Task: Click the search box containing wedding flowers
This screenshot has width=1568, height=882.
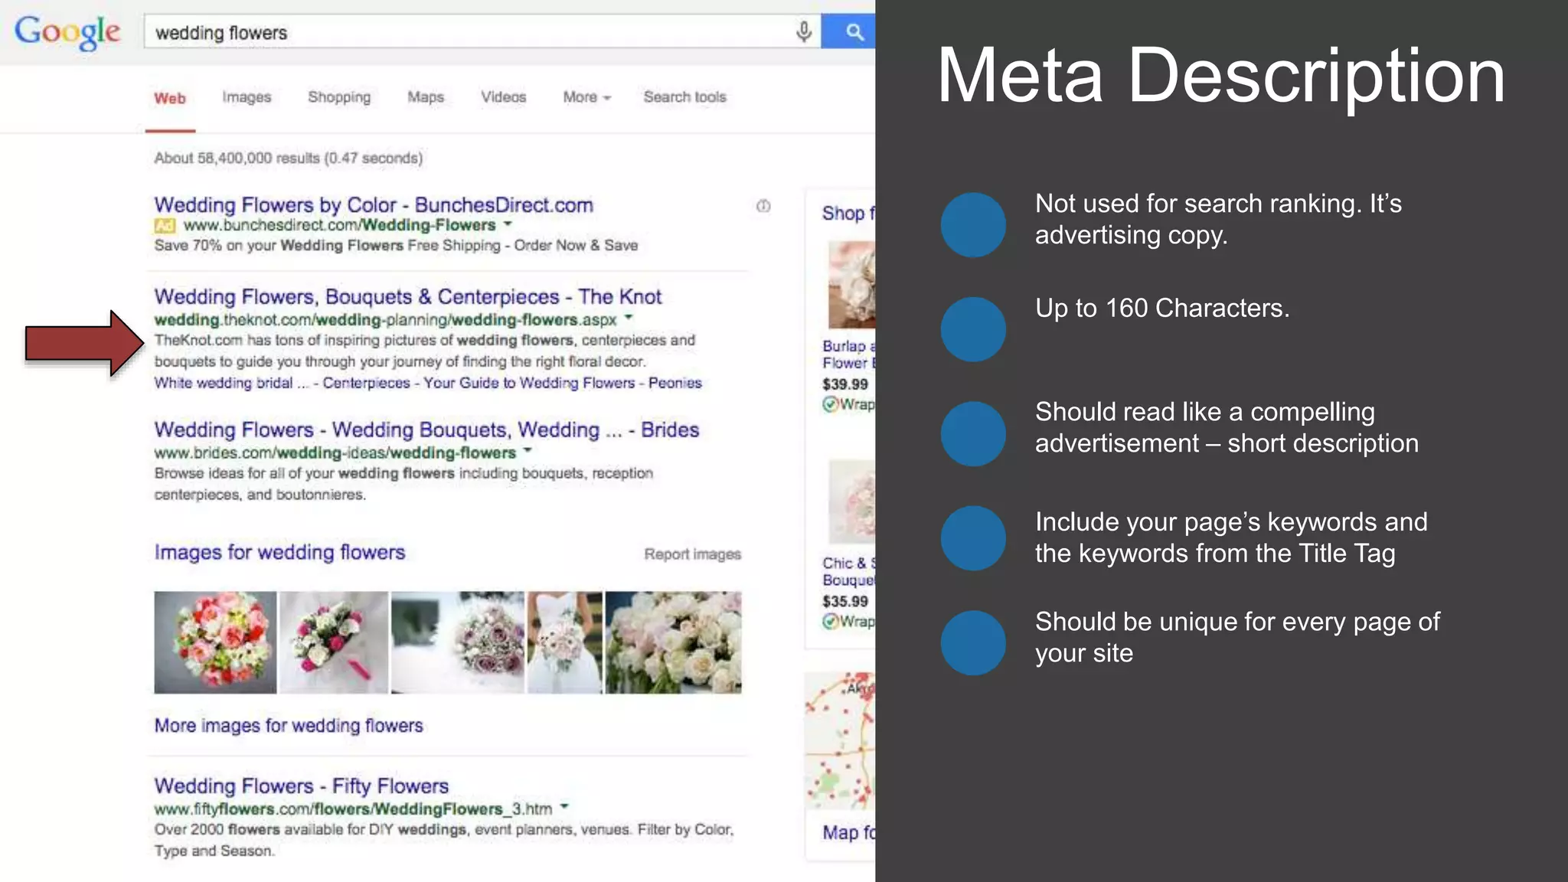Action: pos(482,31)
